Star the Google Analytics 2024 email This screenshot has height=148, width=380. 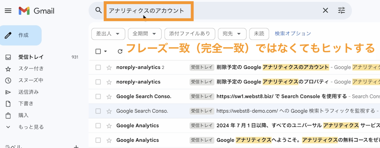[109, 126]
